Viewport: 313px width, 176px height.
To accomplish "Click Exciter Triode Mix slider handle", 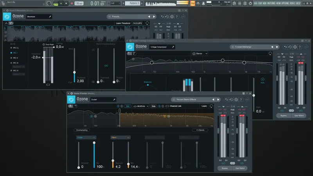I will tap(94, 143).
